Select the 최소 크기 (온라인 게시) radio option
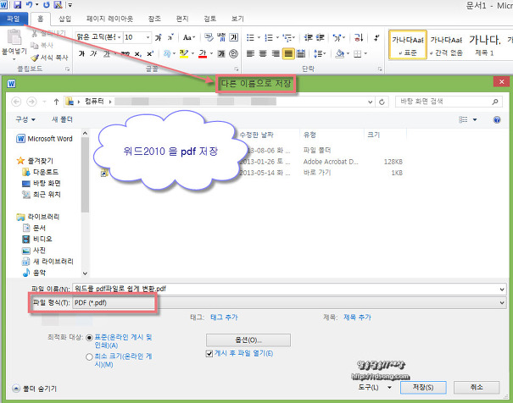 point(91,357)
